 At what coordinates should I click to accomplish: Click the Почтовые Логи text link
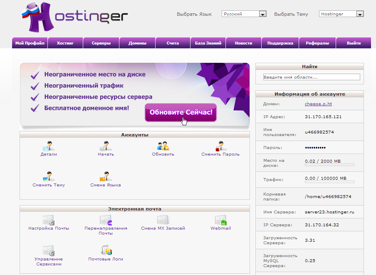pyautogui.click(x=106, y=259)
